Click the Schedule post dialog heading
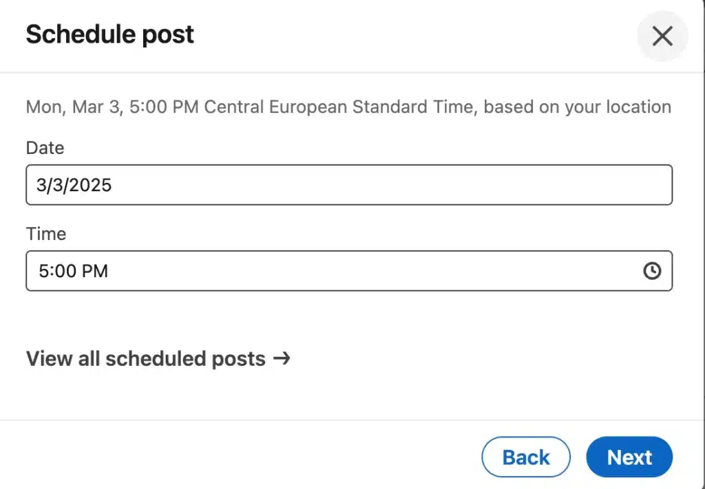705x489 pixels. [x=109, y=34]
